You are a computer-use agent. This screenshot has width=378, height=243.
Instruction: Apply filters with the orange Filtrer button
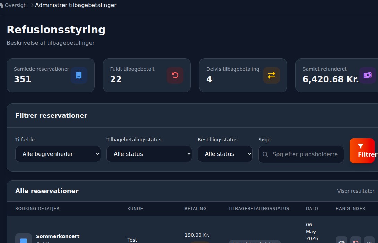[362, 151]
